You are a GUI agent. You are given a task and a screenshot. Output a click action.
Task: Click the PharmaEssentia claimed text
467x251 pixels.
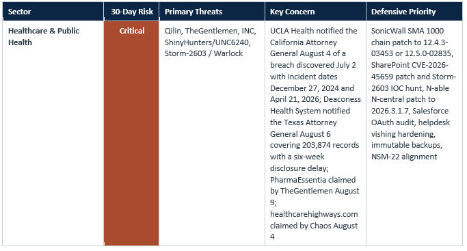click(312, 180)
